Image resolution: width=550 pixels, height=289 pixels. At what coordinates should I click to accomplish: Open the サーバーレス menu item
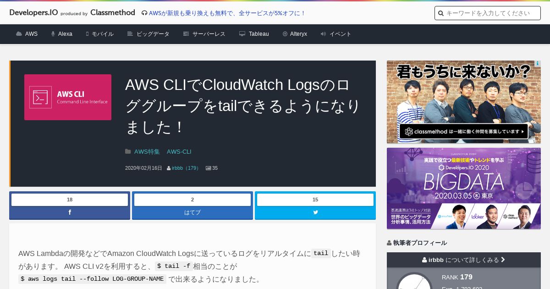pyautogui.click(x=204, y=34)
